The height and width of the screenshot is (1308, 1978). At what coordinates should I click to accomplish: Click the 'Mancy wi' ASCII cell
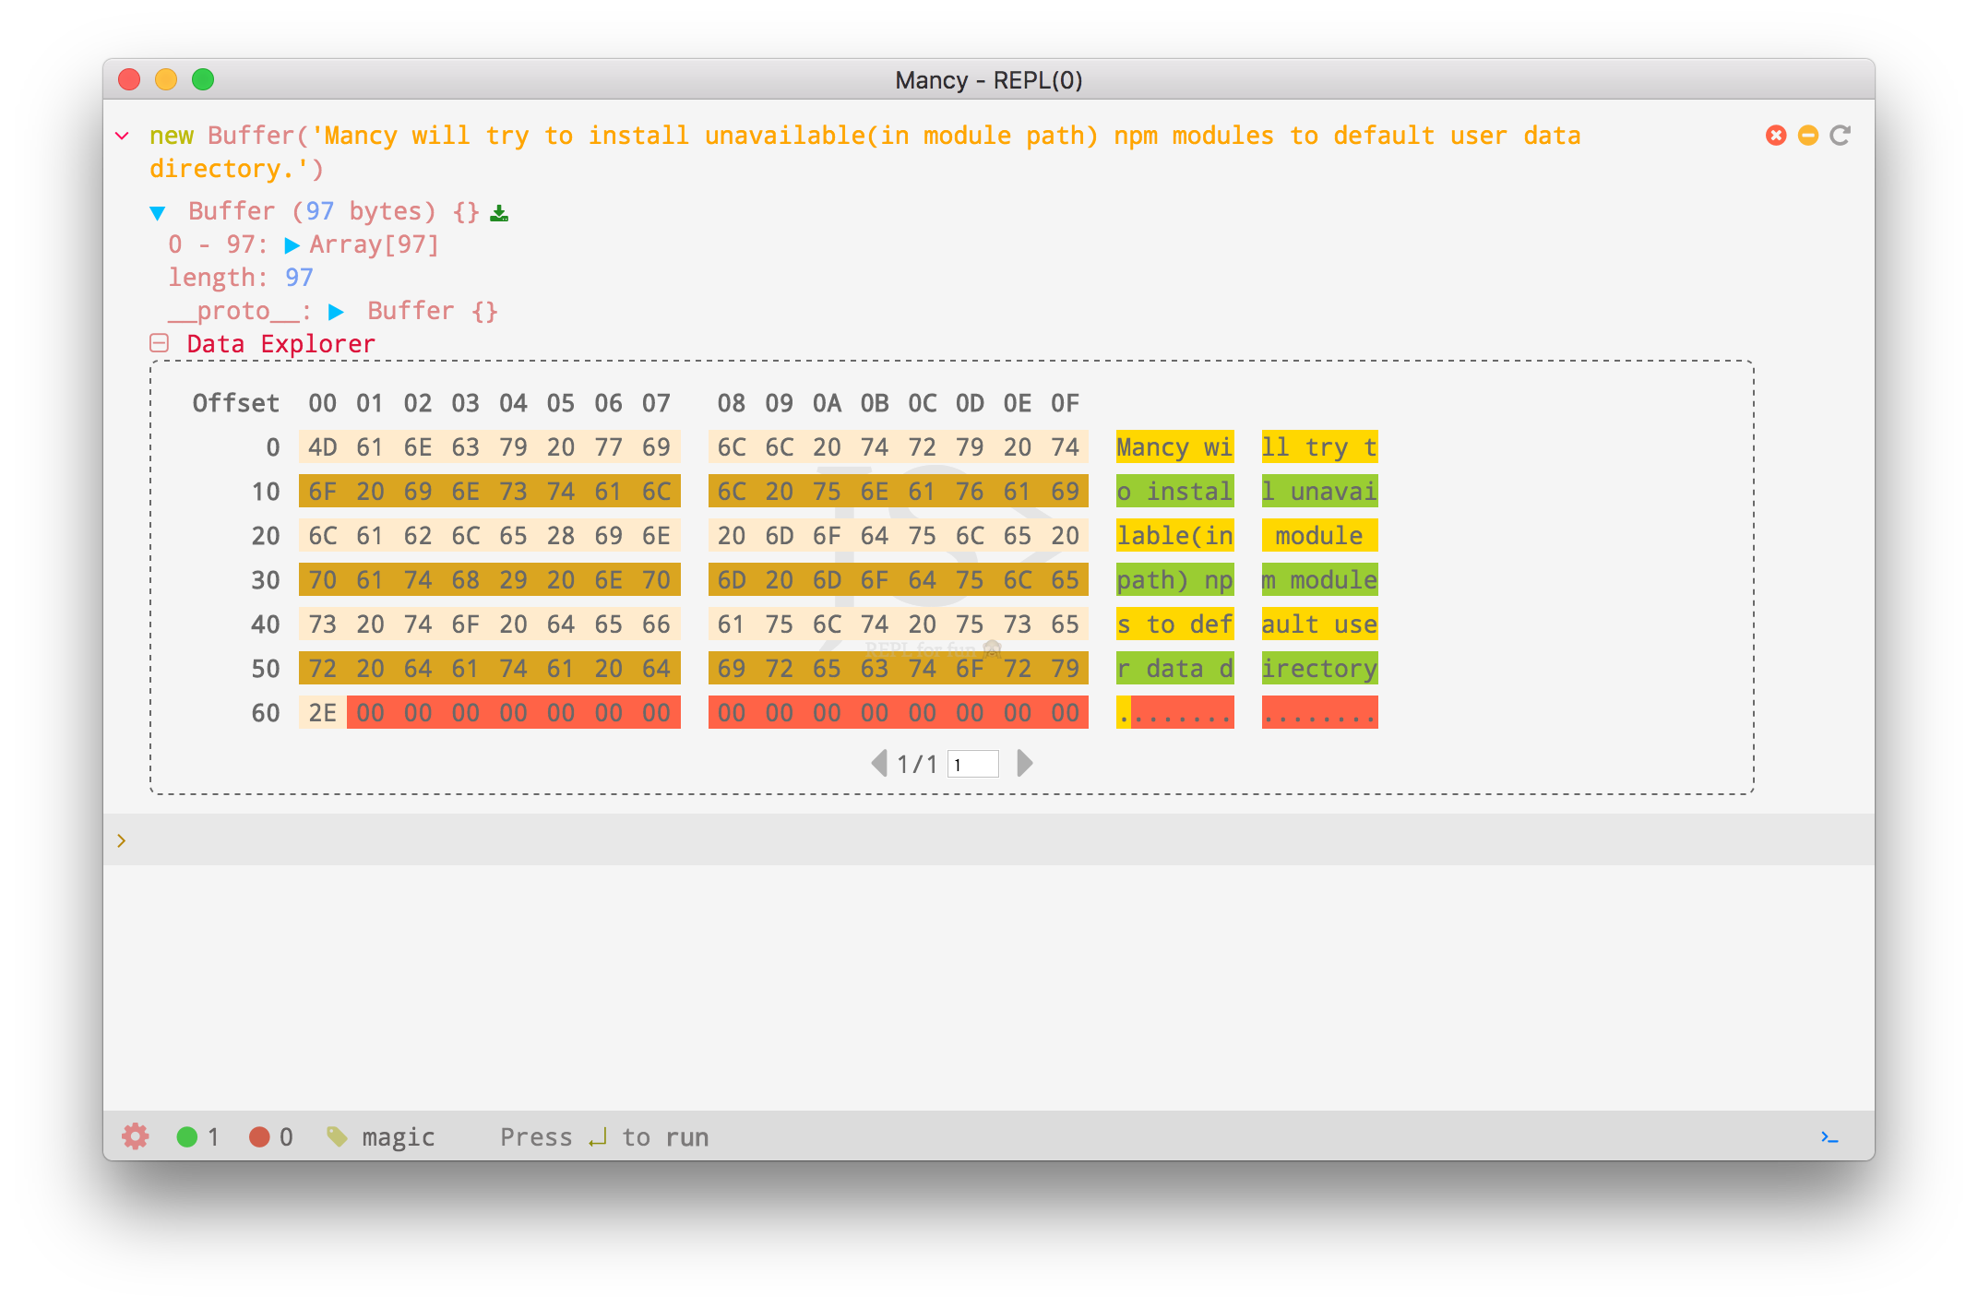(x=1174, y=447)
